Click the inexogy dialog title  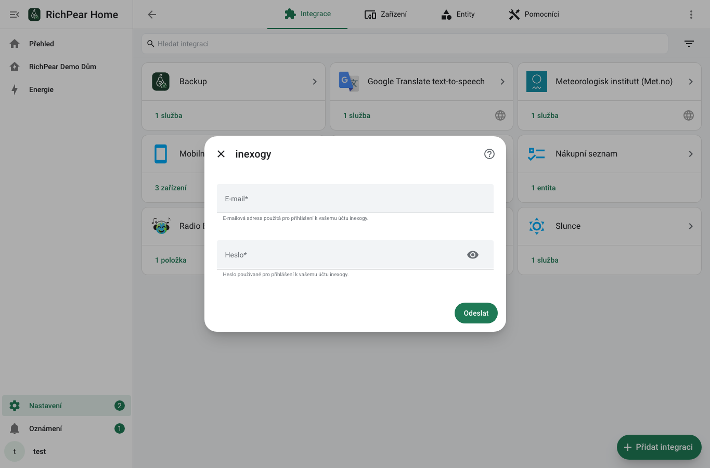pos(253,154)
